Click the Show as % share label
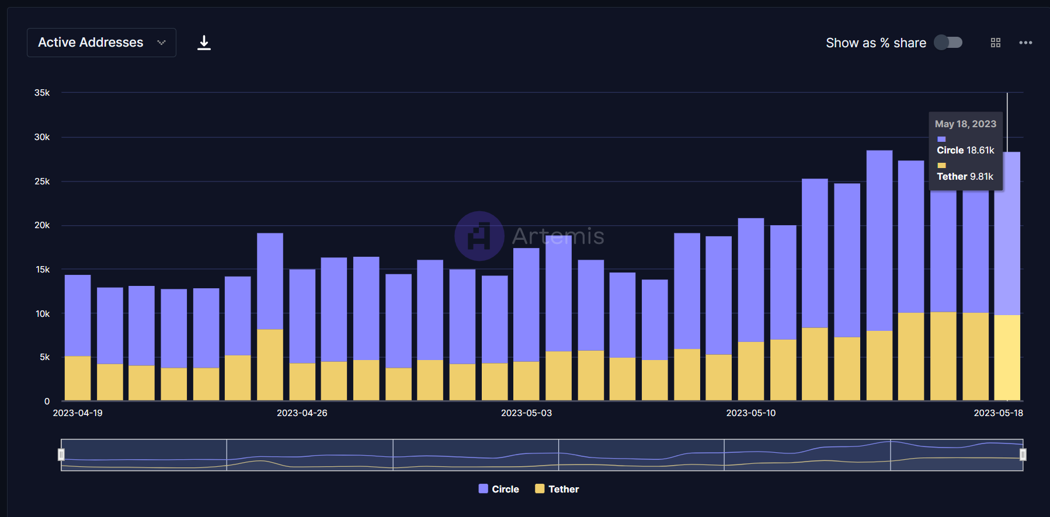This screenshot has width=1050, height=517. (x=876, y=43)
